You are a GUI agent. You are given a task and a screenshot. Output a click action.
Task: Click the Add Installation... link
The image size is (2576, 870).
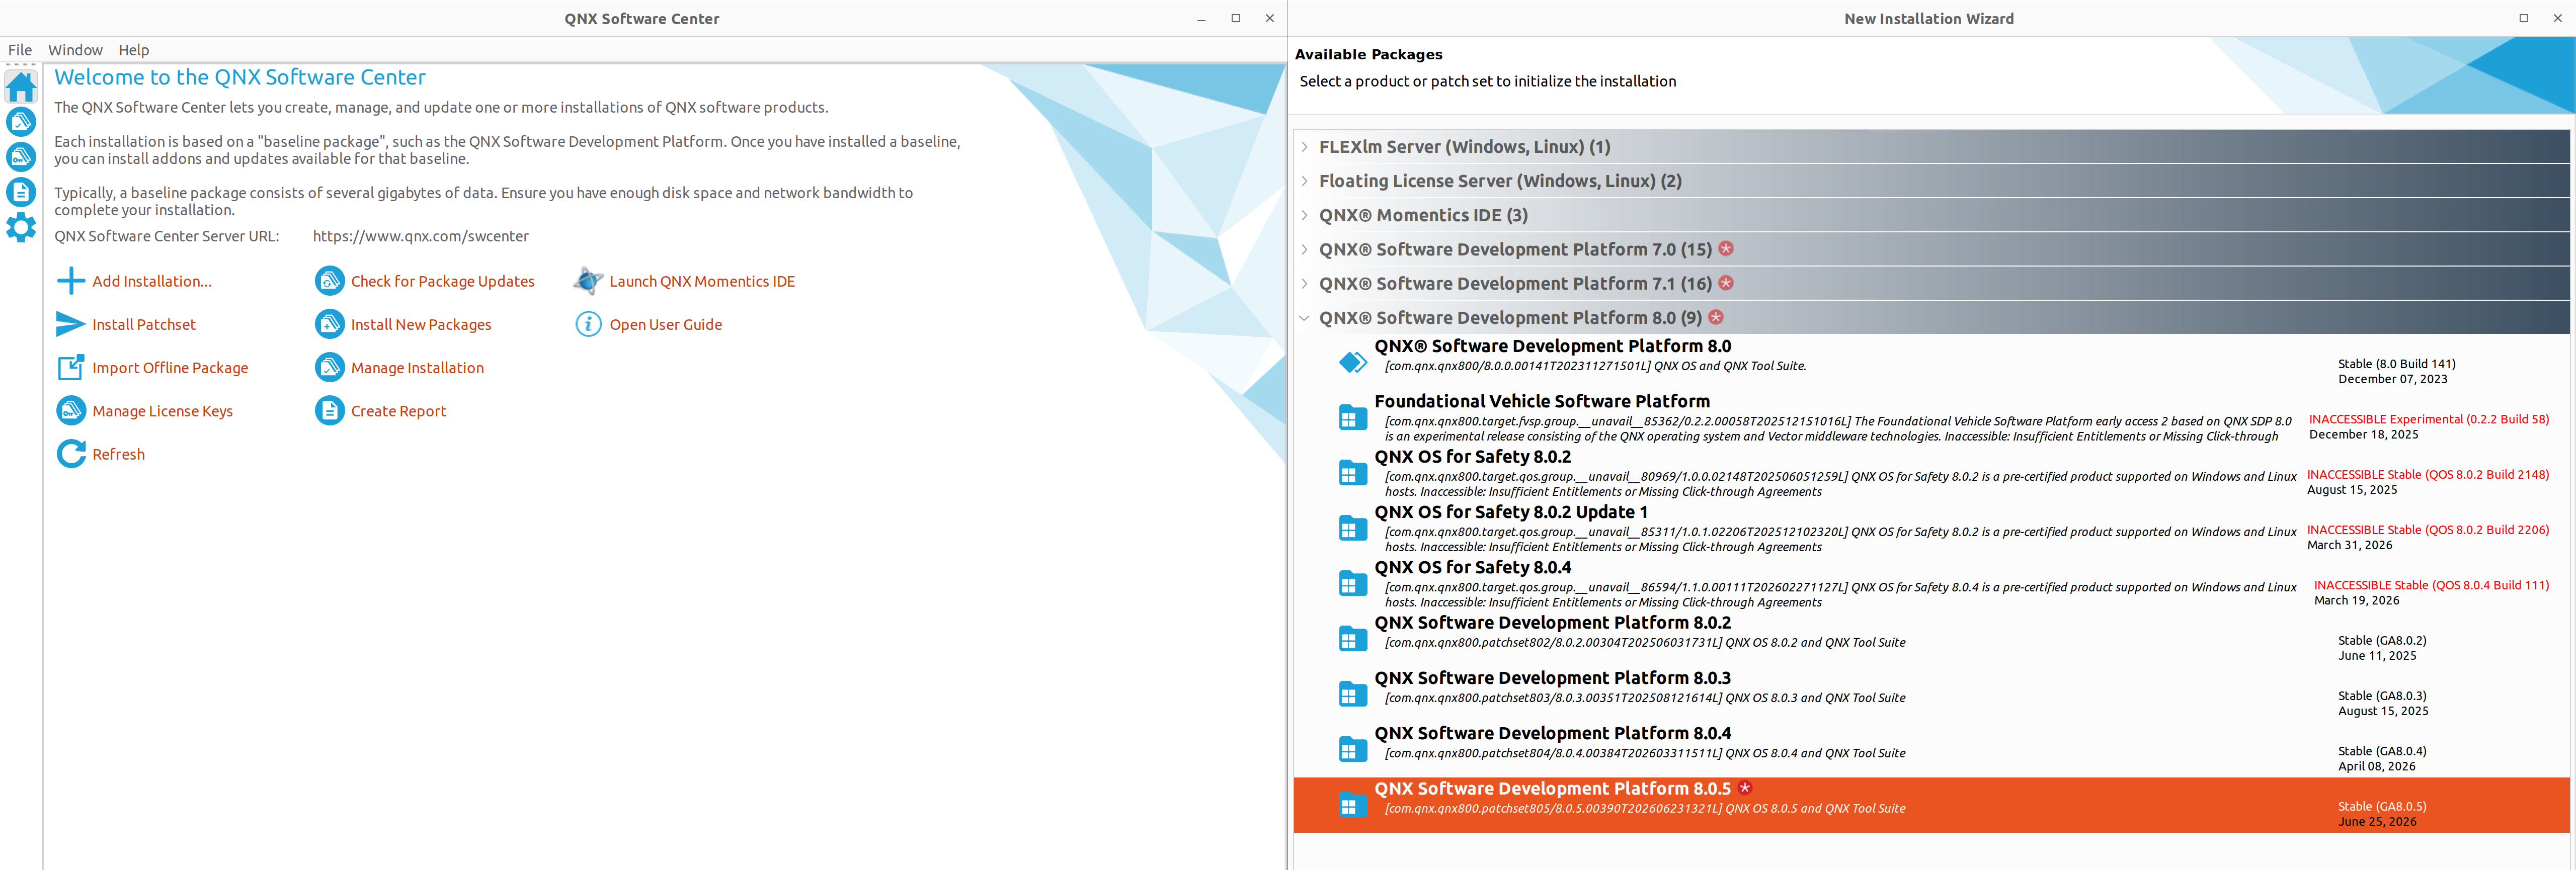coord(152,281)
